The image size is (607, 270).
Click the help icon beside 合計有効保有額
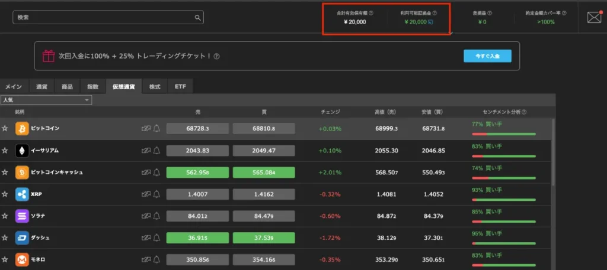tap(371, 12)
